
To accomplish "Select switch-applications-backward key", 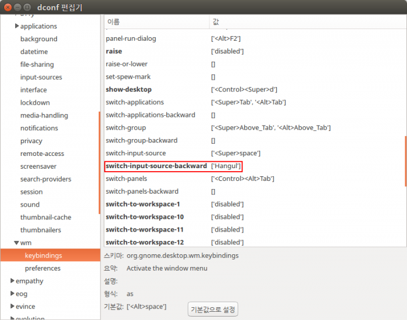I will [x=150, y=115].
